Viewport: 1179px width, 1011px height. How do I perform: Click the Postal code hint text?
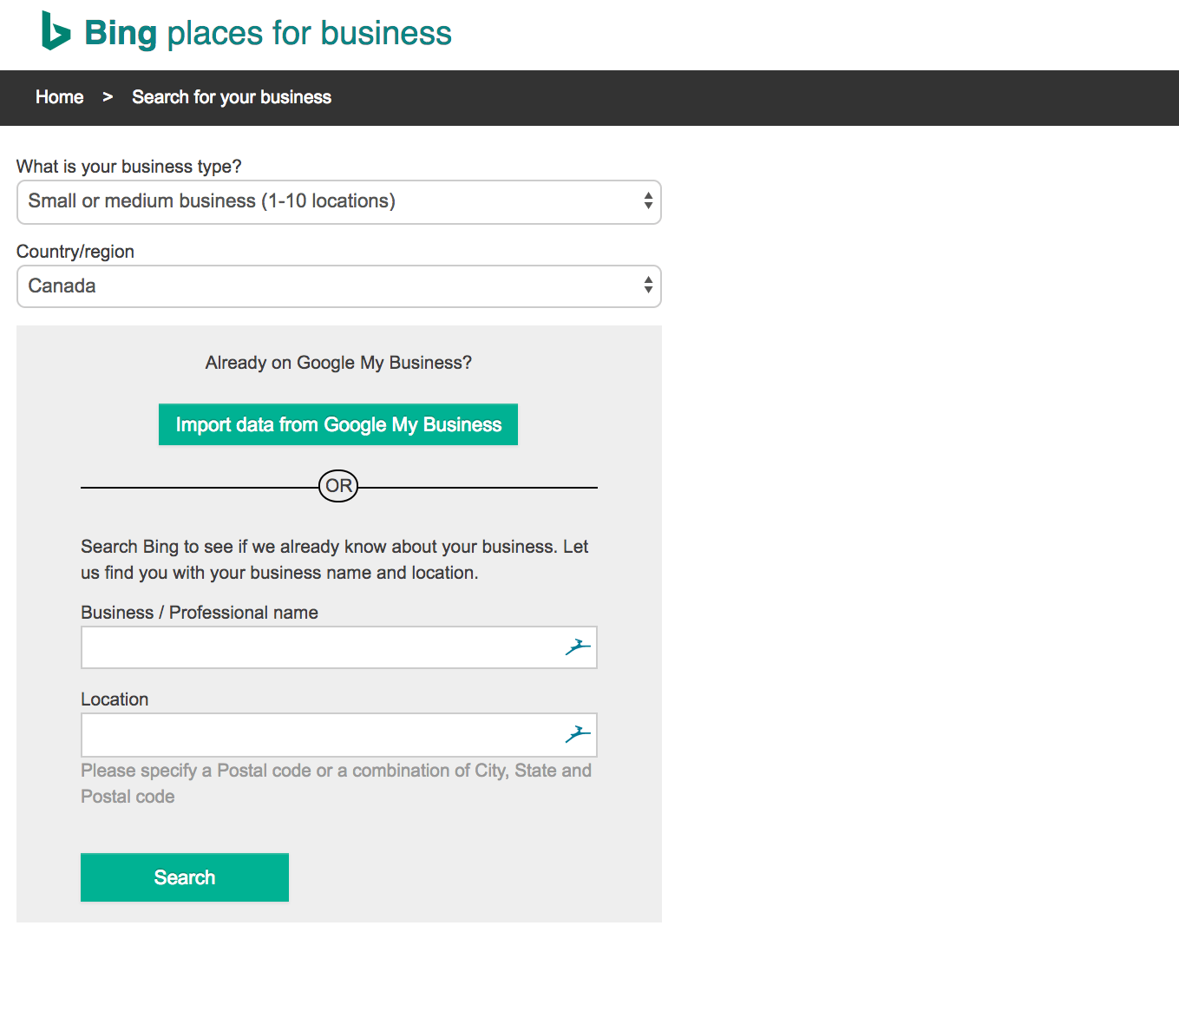pos(337,784)
